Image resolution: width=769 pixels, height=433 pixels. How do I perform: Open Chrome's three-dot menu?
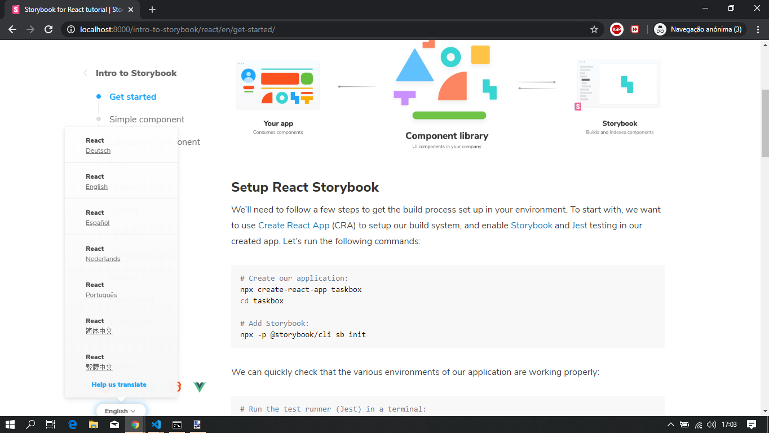coord(758,29)
